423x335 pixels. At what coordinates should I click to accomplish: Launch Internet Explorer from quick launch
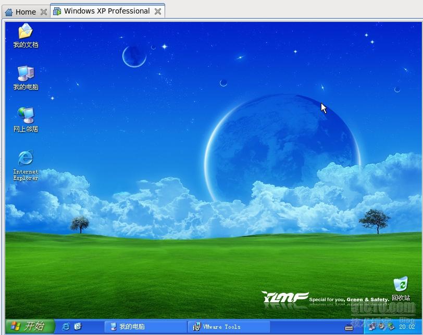[x=66, y=327]
